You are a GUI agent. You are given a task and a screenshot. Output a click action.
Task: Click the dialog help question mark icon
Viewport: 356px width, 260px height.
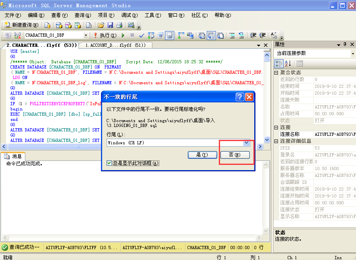pos(240,97)
